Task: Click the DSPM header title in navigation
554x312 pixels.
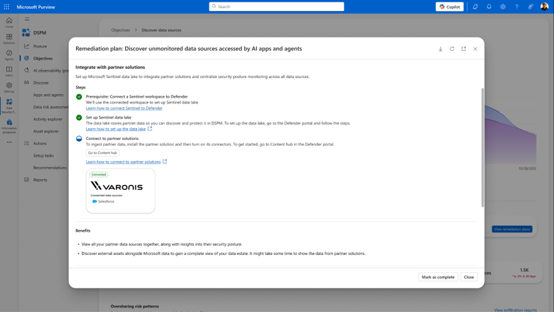Action: coord(40,33)
